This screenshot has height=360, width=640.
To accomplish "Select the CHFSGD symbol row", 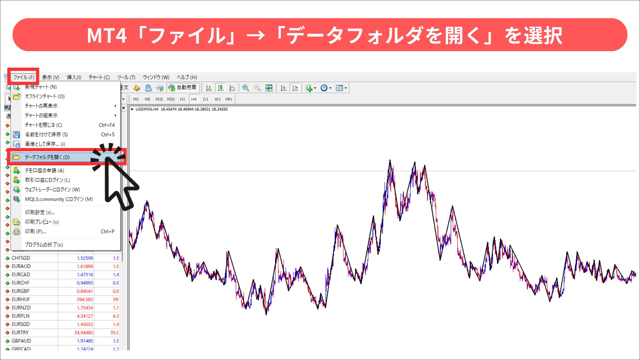I will pyautogui.click(x=62, y=258).
